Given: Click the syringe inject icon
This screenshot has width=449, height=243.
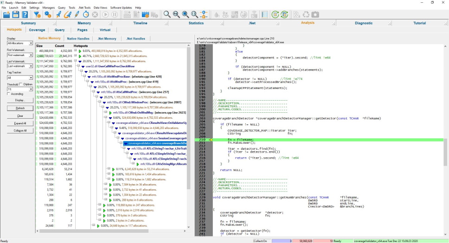Looking at the screenshot, I should [77, 14].
